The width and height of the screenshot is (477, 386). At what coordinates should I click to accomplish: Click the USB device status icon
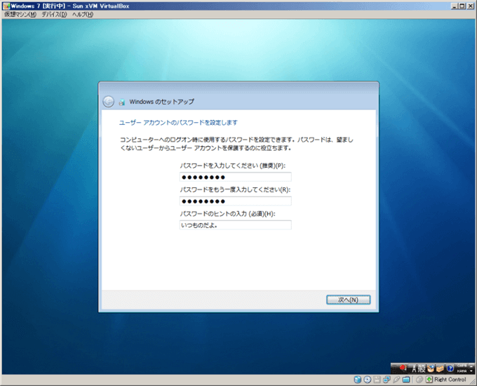tap(397, 380)
